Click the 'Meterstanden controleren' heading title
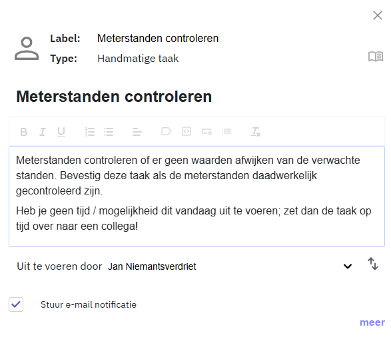Image resolution: width=391 pixels, height=347 pixels. [x=114, y=97]
